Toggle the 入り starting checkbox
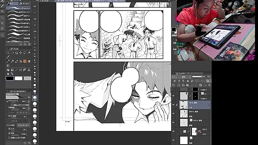This screenshot has height=145, width=258. point(9,129)
